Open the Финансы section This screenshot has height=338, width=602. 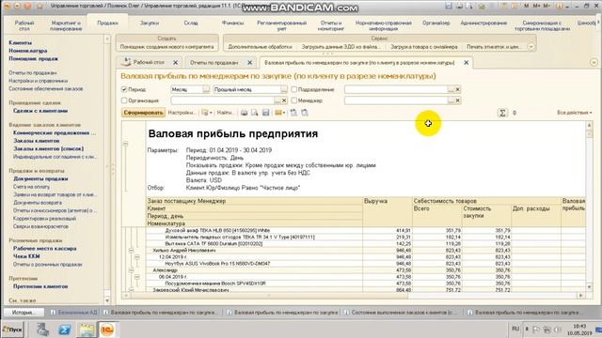(x=232, y=23)
